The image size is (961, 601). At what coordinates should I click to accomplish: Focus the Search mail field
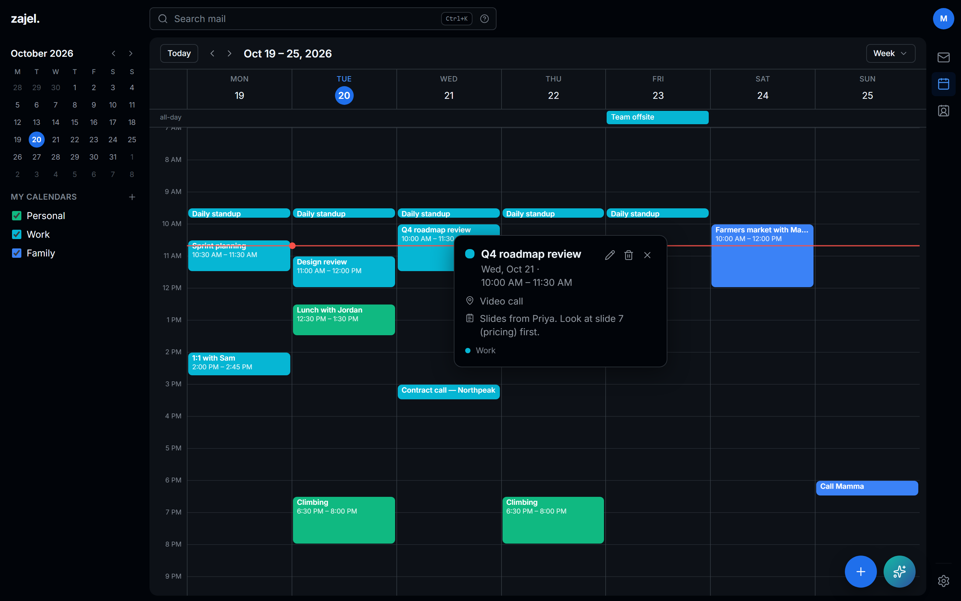322,19
